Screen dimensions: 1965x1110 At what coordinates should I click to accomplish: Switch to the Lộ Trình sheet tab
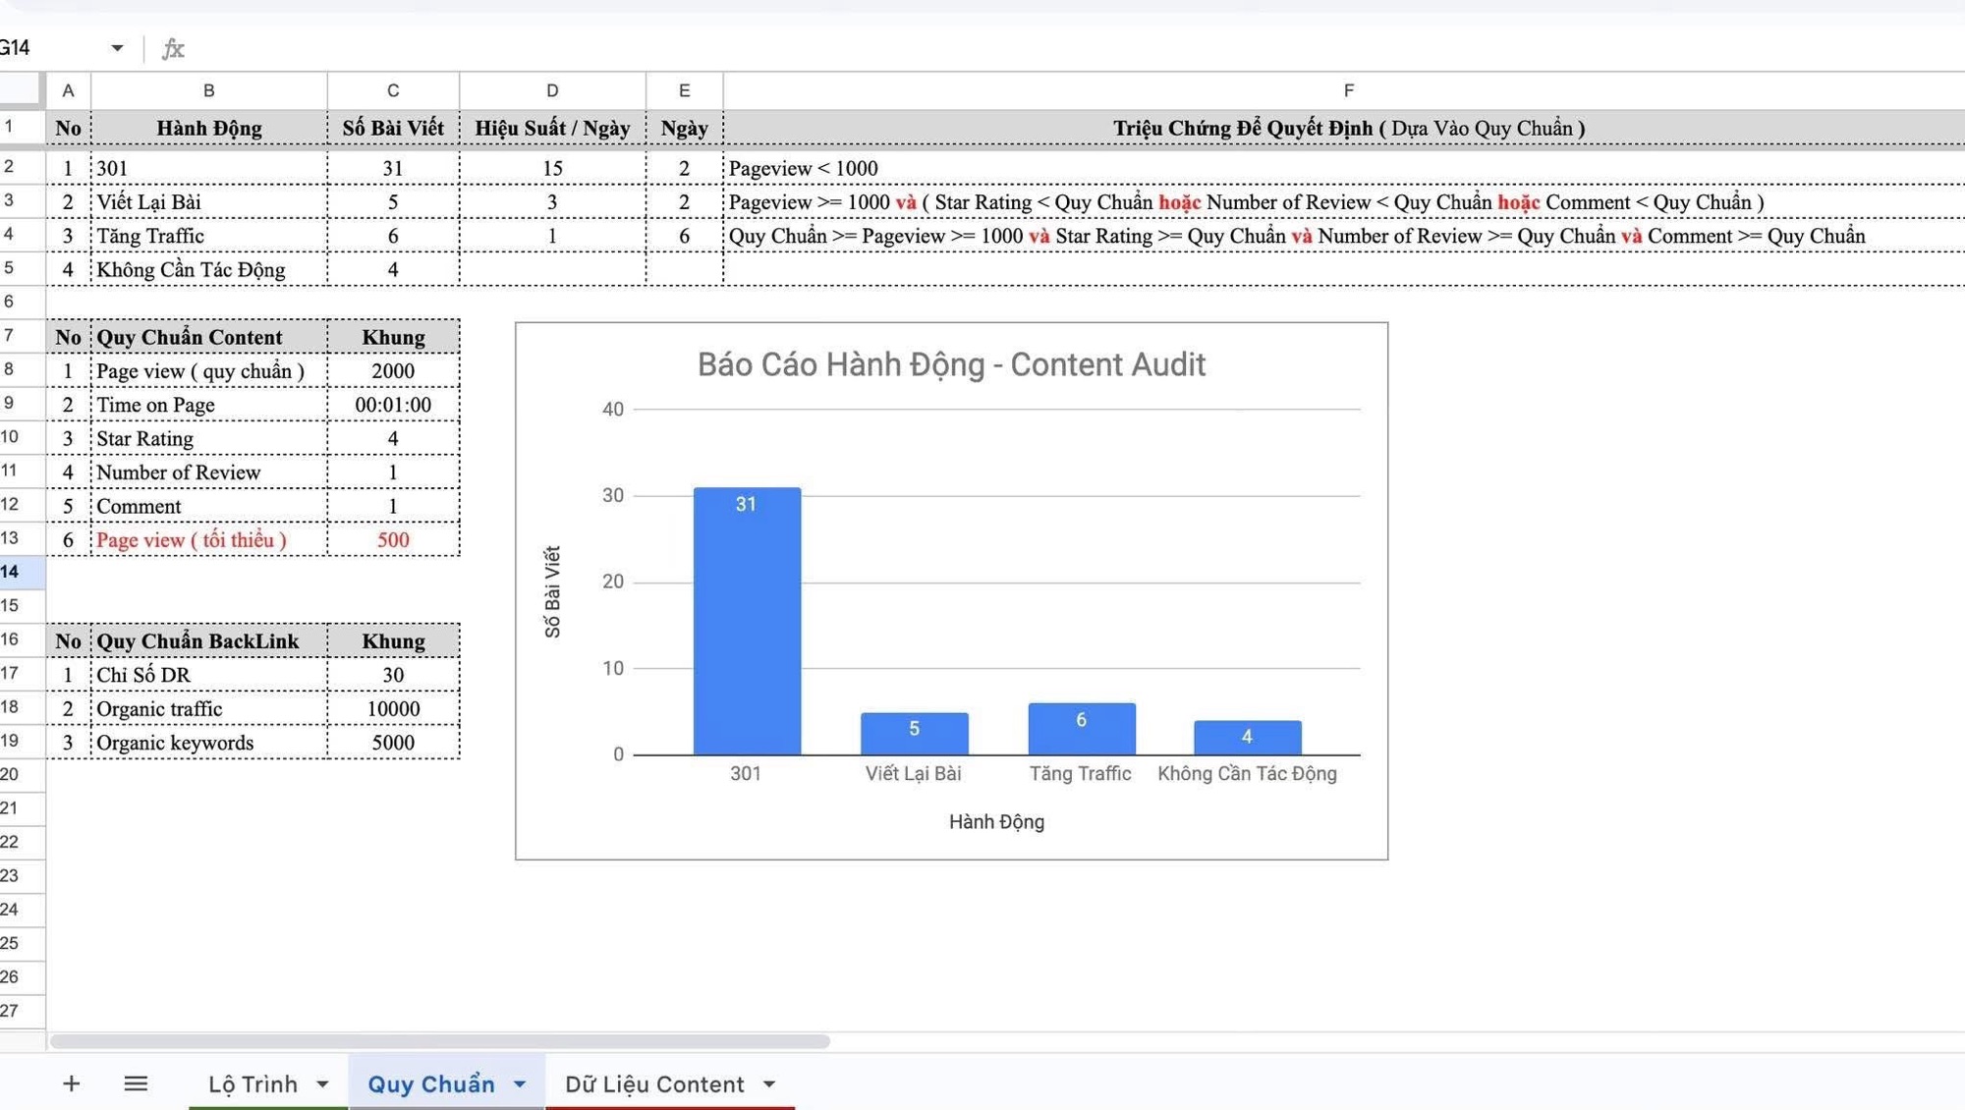click(x=253, y=1083)
